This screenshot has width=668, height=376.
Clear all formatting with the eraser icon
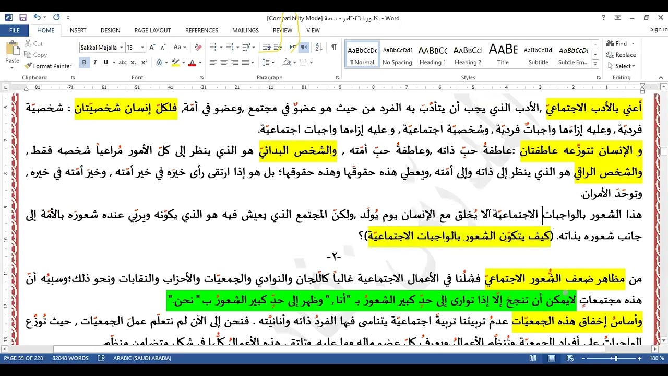coord(198,48)
